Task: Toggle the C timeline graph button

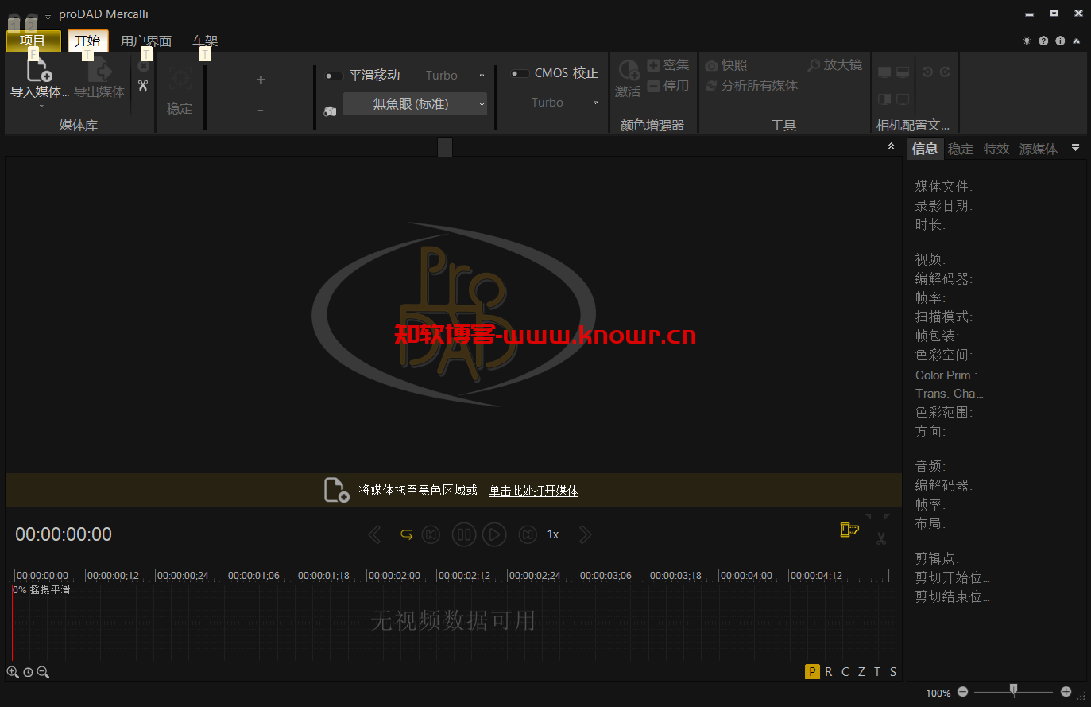Action: (x=845, y=671)
